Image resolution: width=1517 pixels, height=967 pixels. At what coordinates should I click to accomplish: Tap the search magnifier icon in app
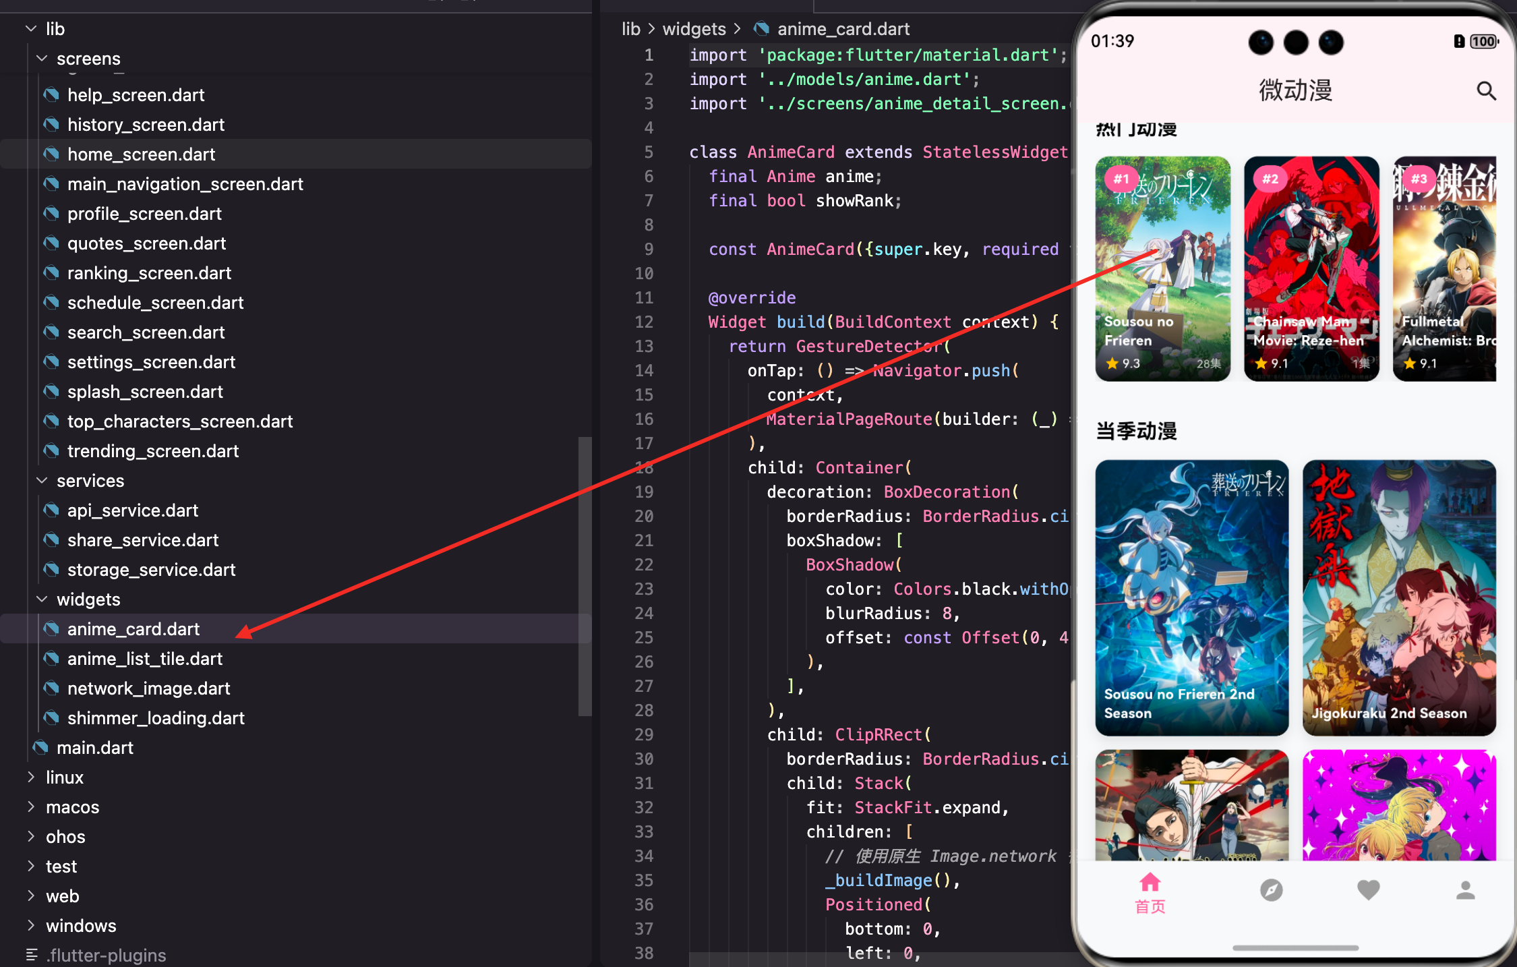point(1486,90)
